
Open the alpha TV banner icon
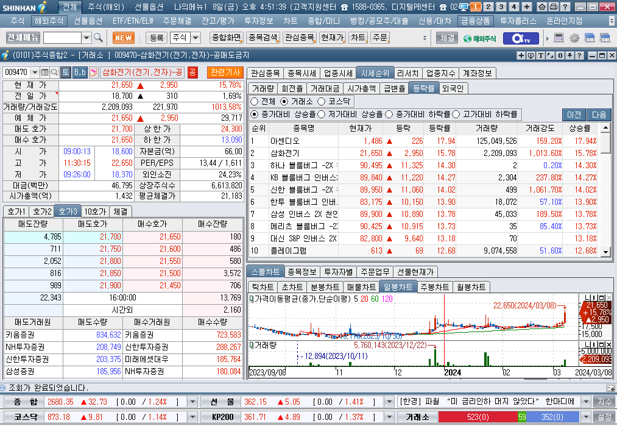[x=521, y=38]
